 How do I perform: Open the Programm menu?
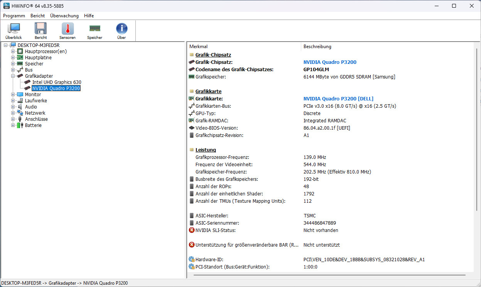point(14,16)
